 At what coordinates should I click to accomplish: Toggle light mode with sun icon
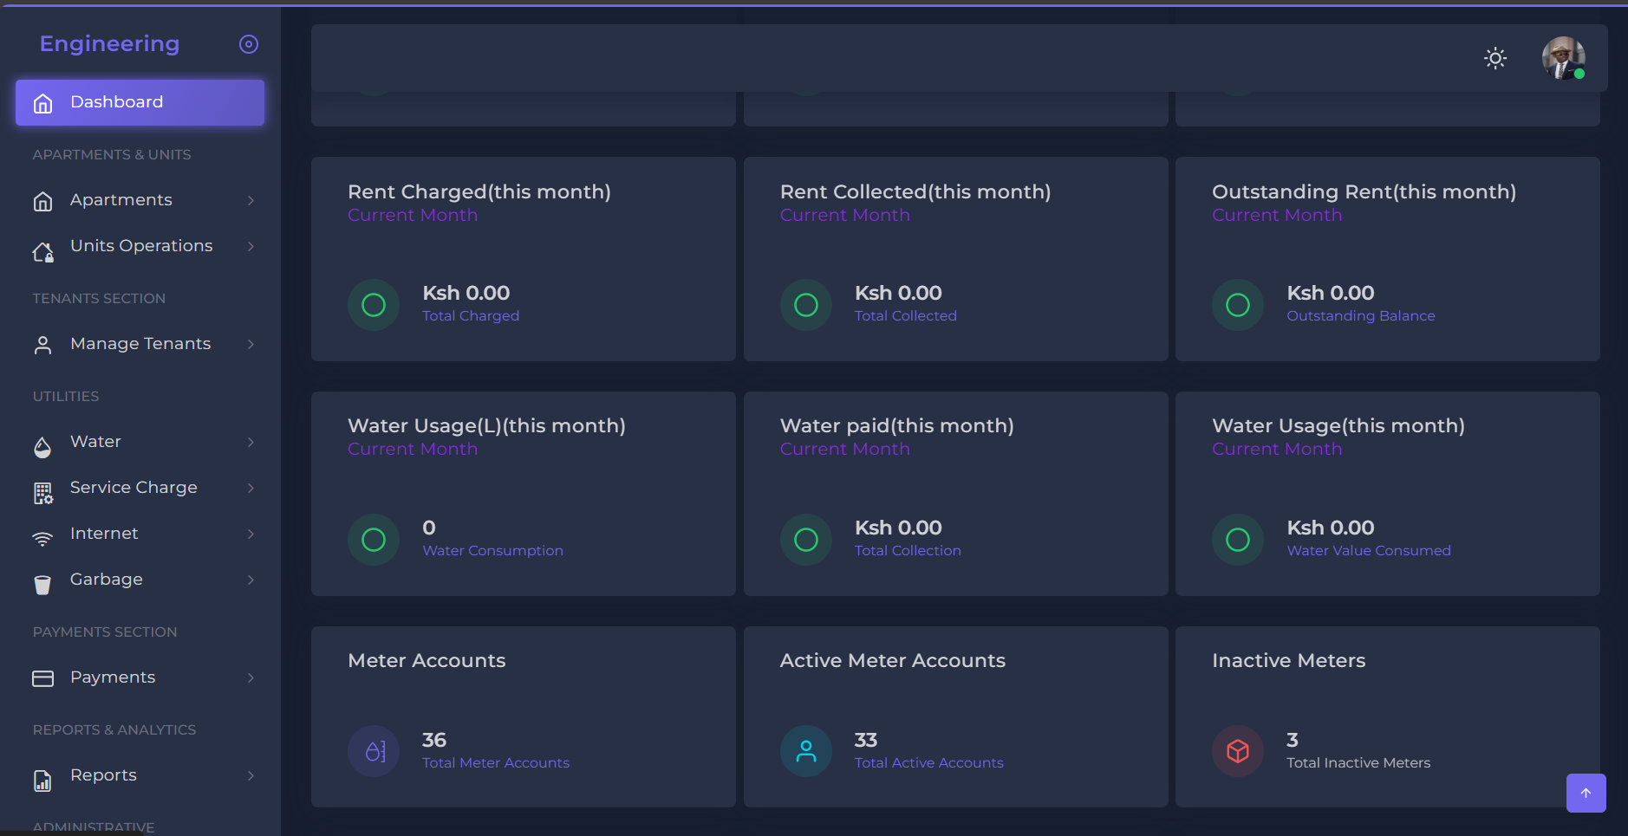click(1495, 58)
